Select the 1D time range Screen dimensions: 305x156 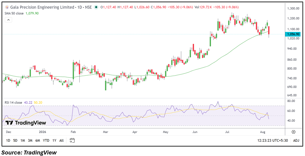pyautogui.click(x=8, y=141)
